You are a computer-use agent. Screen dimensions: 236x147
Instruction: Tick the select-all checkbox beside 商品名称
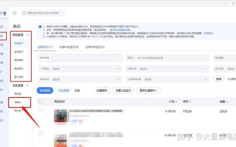coord(41,102)
